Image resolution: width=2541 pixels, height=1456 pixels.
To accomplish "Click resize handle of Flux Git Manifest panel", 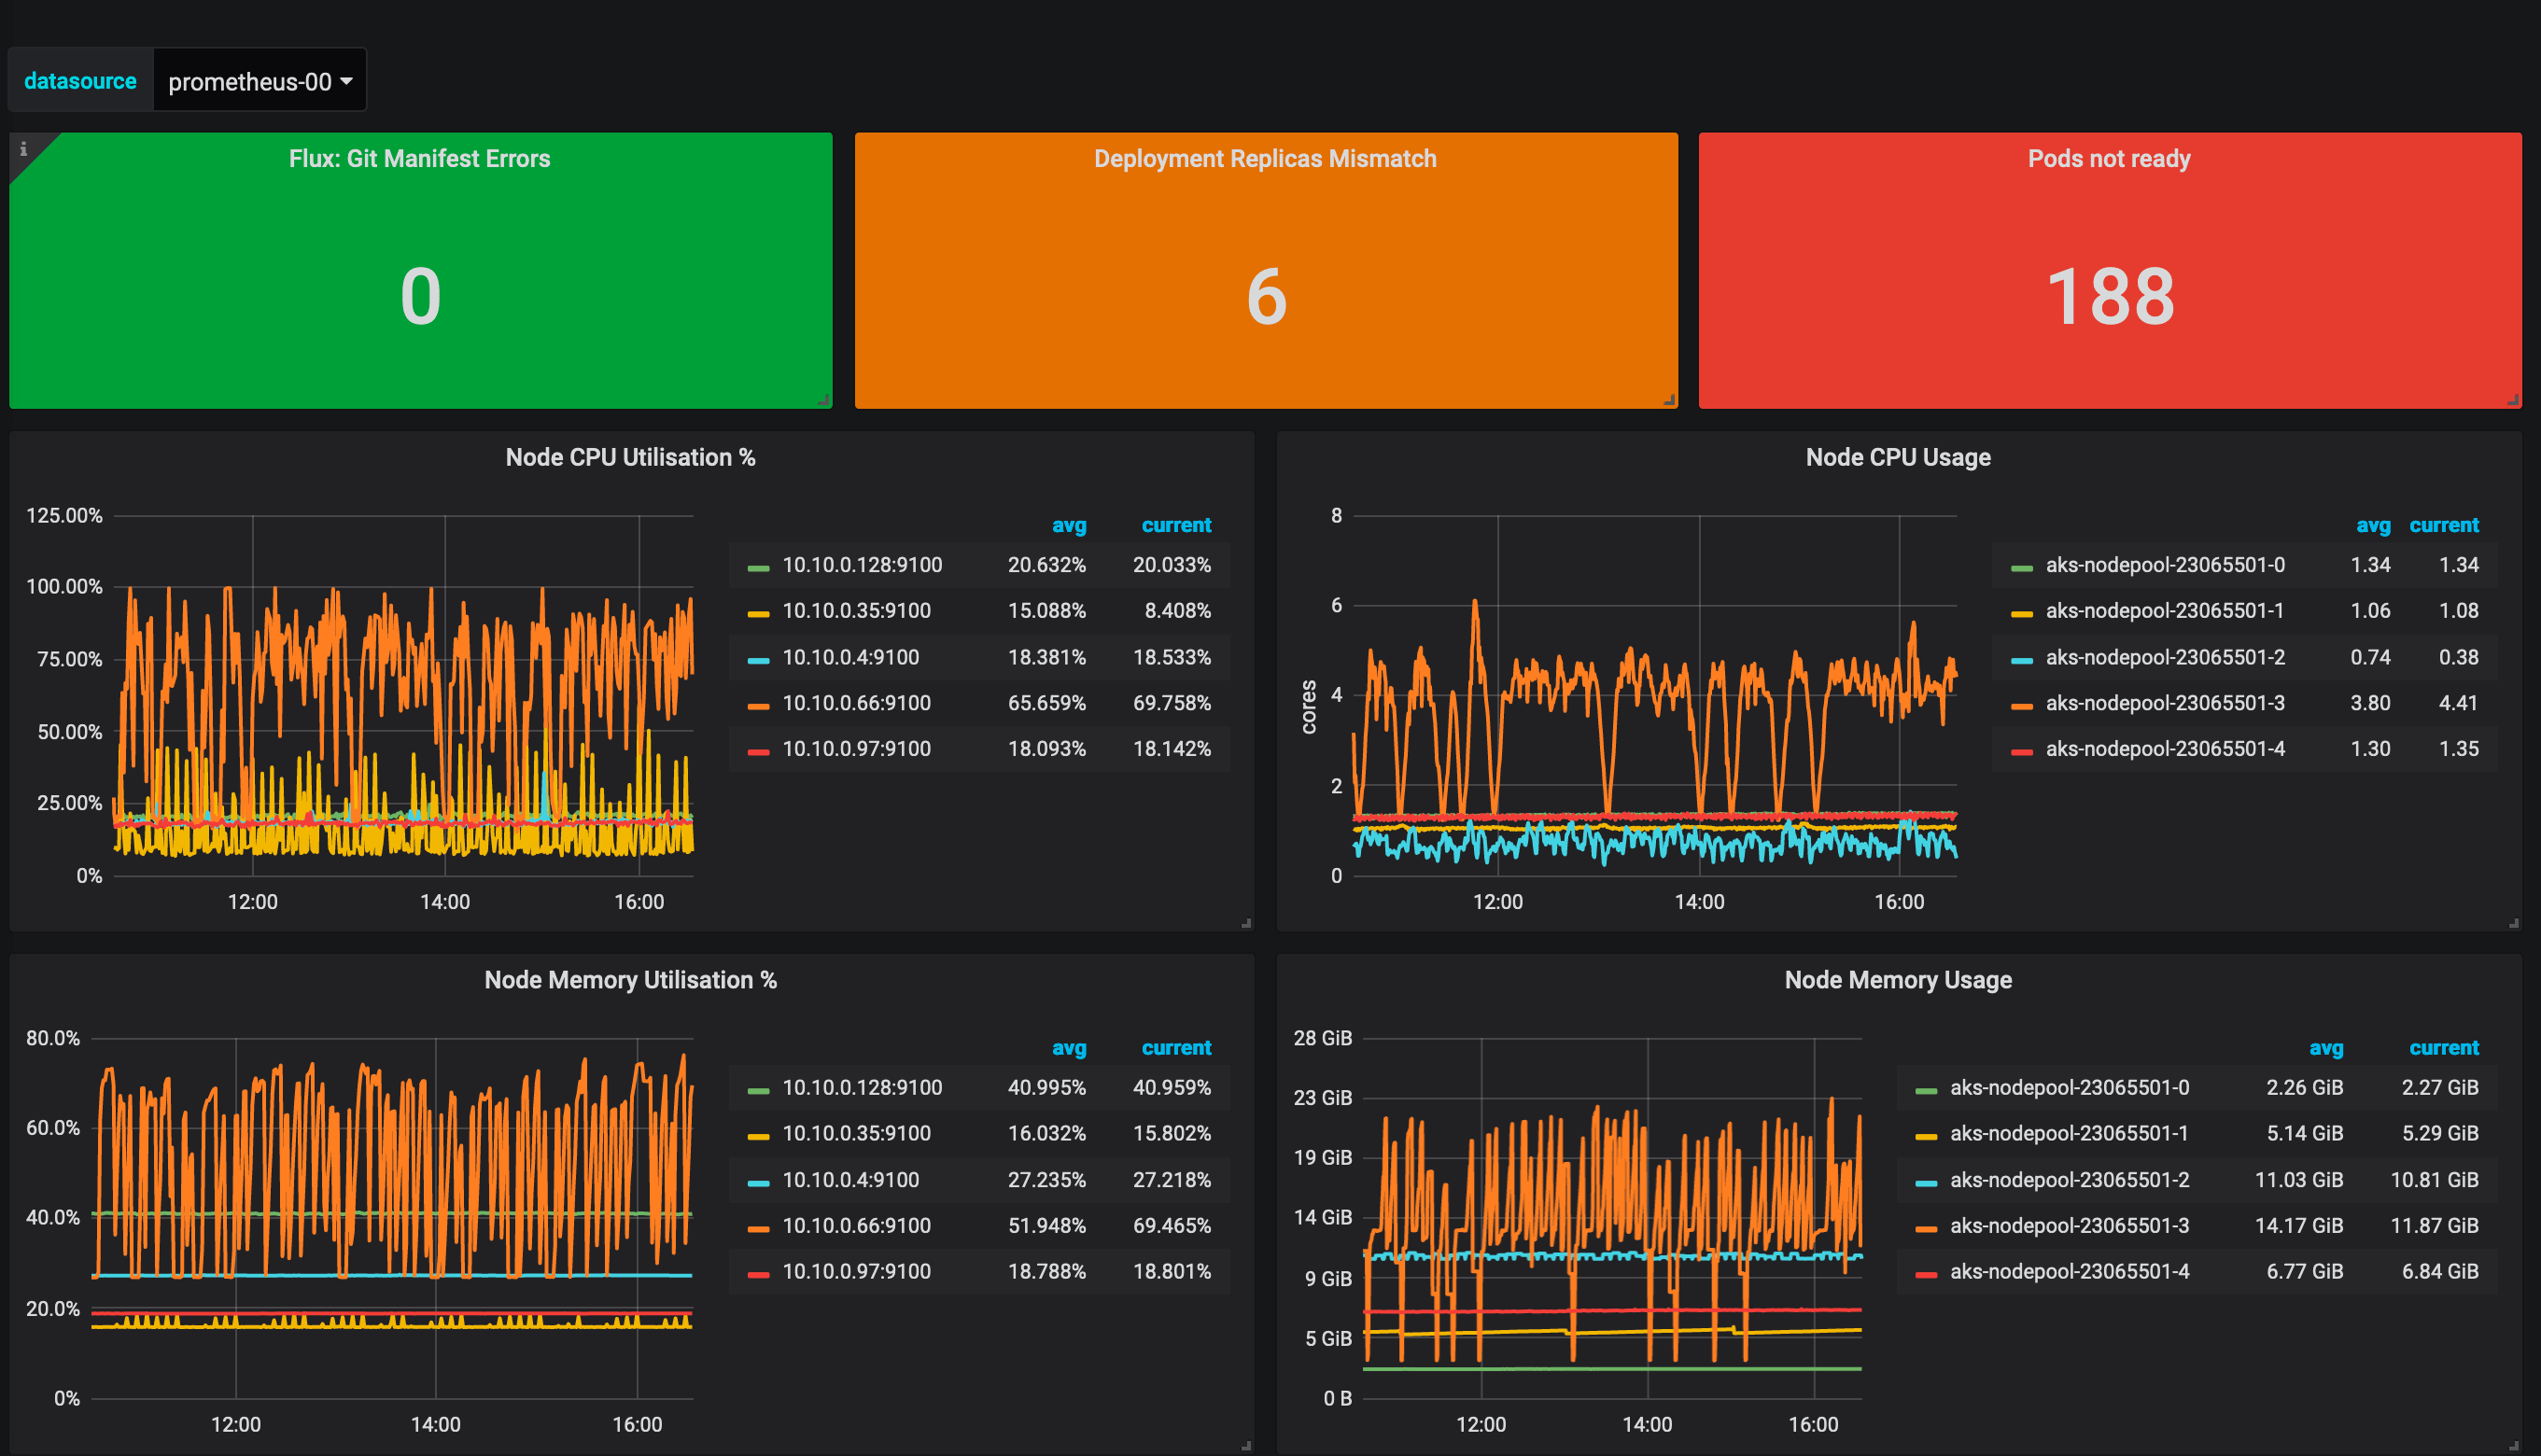I will click(824, 400).
